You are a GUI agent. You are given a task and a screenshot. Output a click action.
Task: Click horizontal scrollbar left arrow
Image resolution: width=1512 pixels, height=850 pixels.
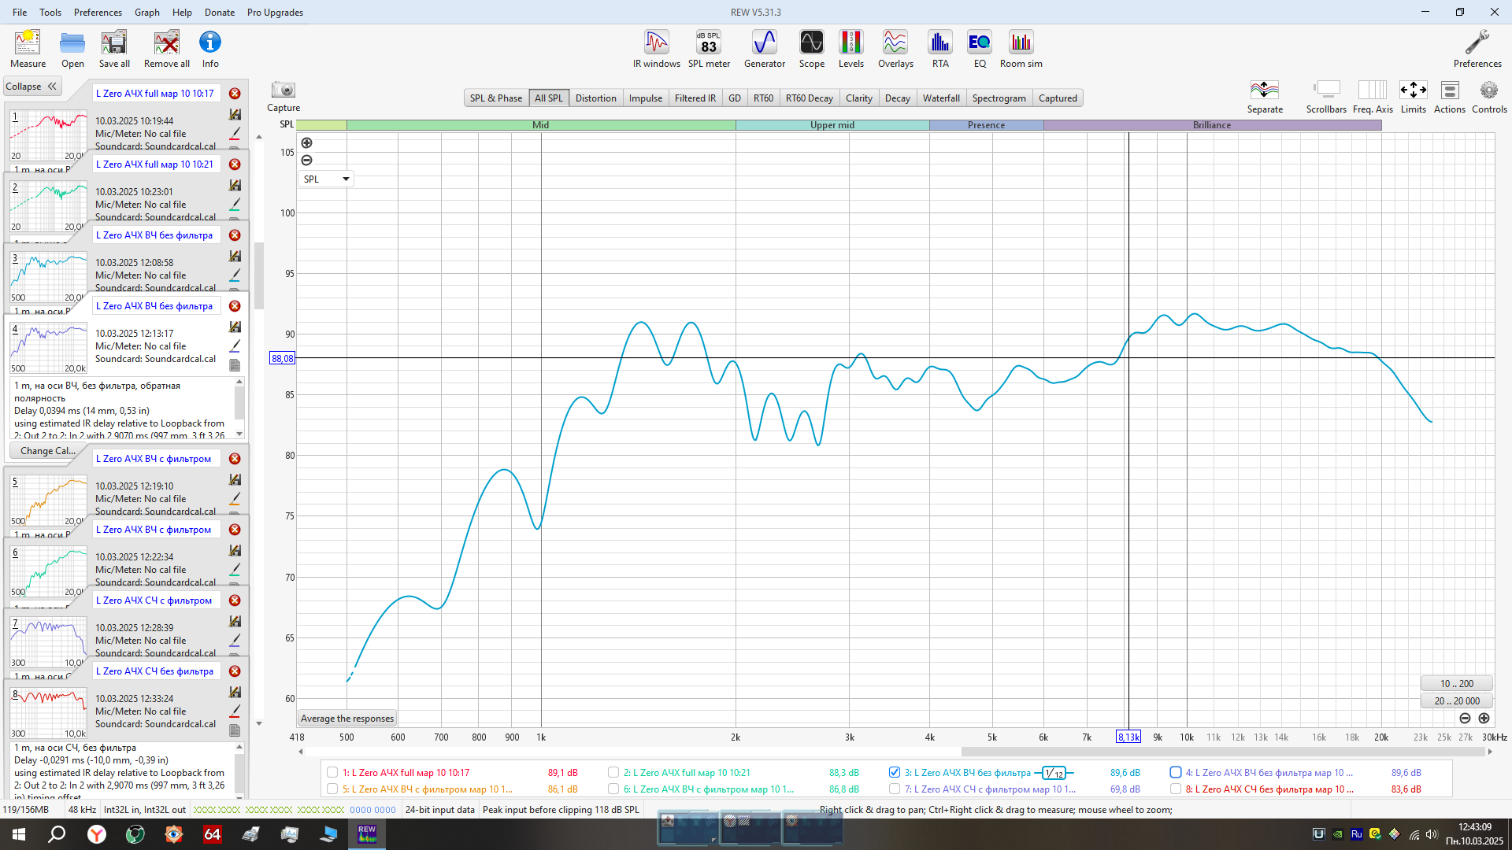click(300, 752)
